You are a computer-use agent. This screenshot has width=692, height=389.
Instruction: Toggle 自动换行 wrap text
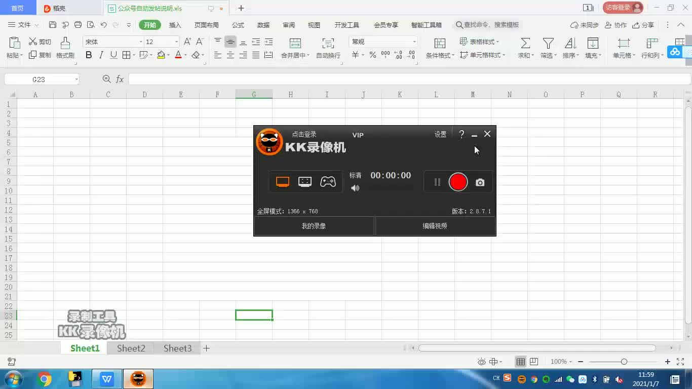click(328, 48)
